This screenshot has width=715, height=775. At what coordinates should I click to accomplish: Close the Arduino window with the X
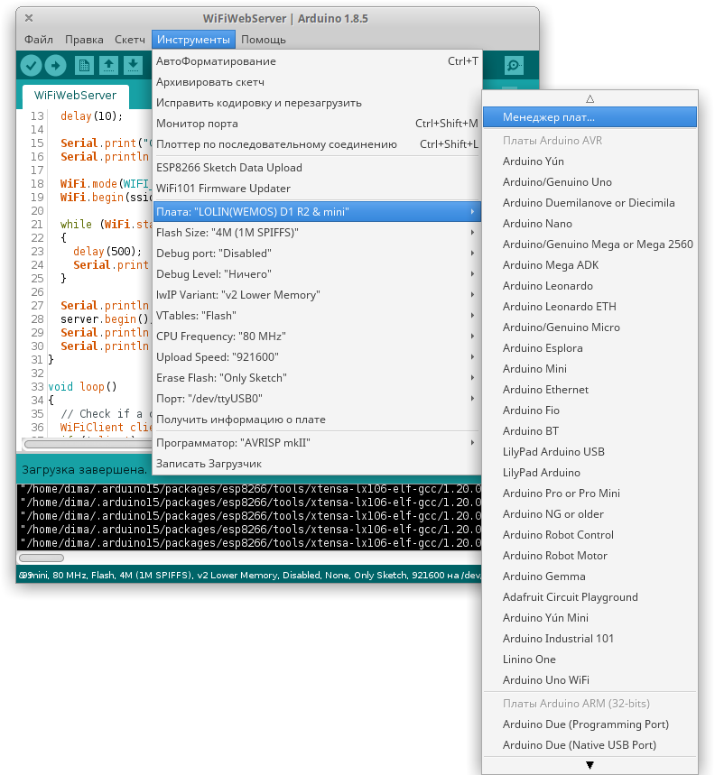point(29,18)
